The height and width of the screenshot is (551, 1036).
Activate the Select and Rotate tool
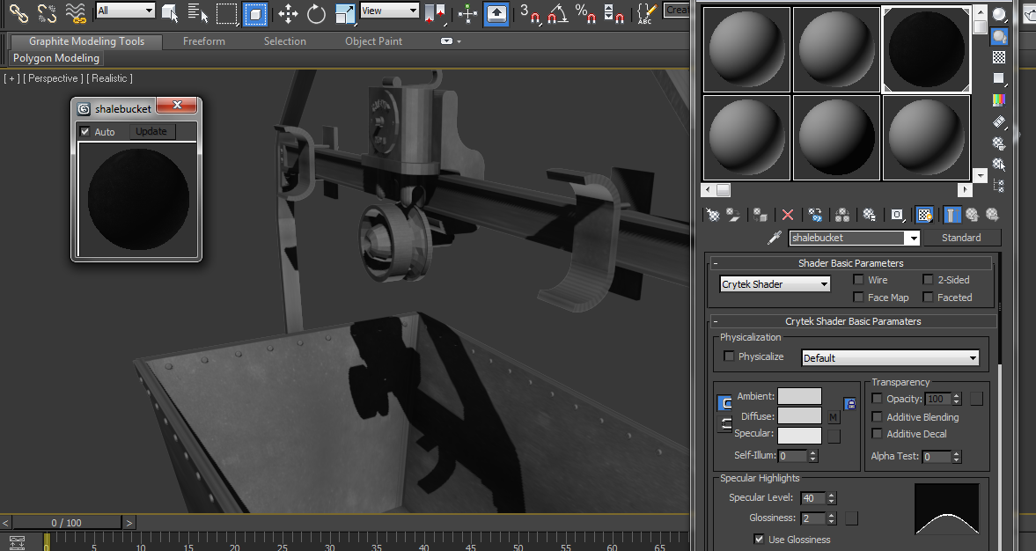point(317,12)
